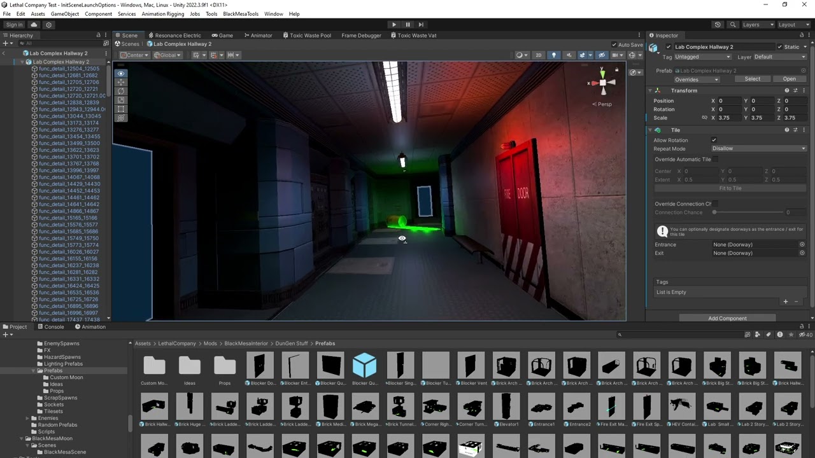Open the Tile component three-dot menu
This screenshot has width=815, height=458.
pyautogui.click(x=804, y=130)
